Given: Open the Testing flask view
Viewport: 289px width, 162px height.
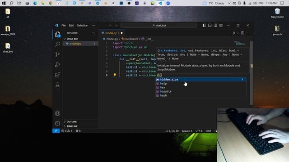Looking at the screenshot, I should click(x=57, y=85).
